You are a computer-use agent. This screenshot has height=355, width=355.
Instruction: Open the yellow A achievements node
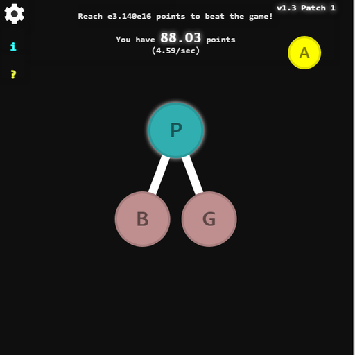[x=304, y=53]
